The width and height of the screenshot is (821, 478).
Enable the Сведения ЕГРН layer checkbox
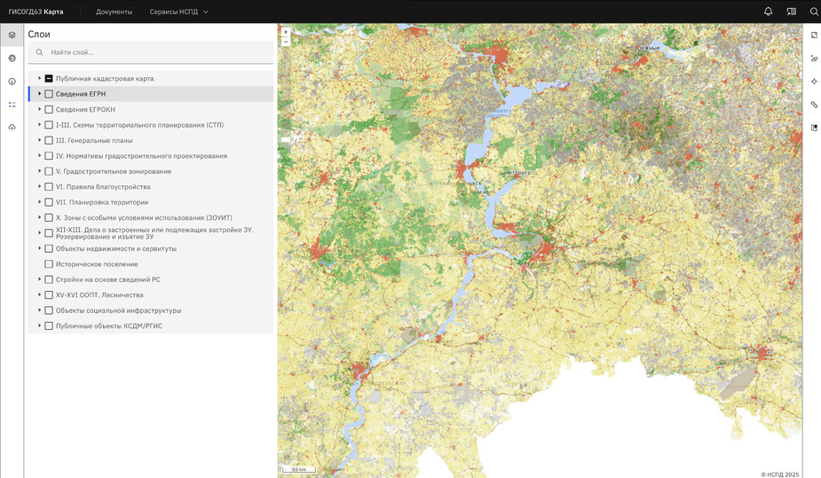point(49,94)
